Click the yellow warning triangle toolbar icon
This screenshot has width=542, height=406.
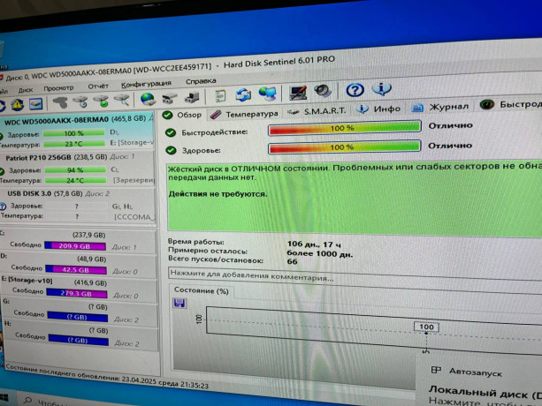[x=18, y=104]
